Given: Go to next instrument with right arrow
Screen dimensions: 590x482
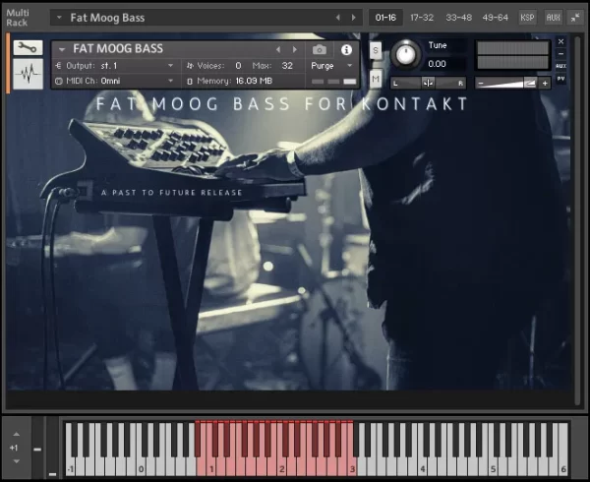Looking at the screenshot, I should tap(293, 49).
